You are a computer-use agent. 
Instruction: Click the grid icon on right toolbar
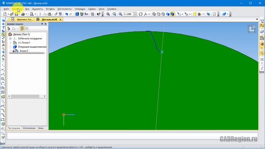click(x=262, y=60)
